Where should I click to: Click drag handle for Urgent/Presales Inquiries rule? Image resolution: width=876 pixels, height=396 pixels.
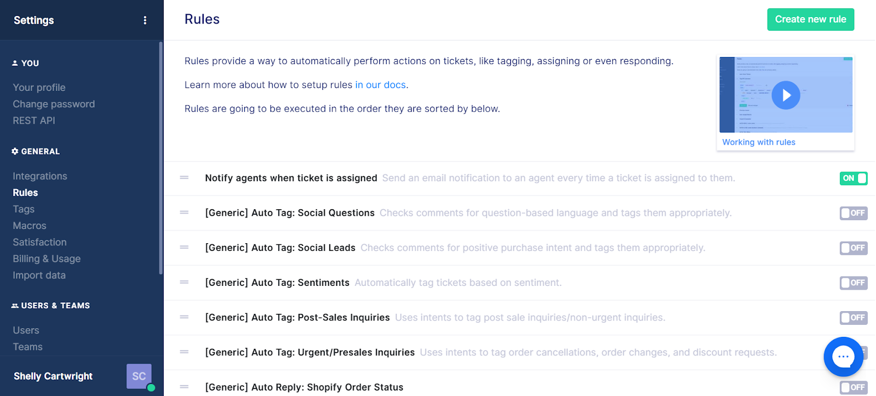pyautogui.click(x=185, y=352)
